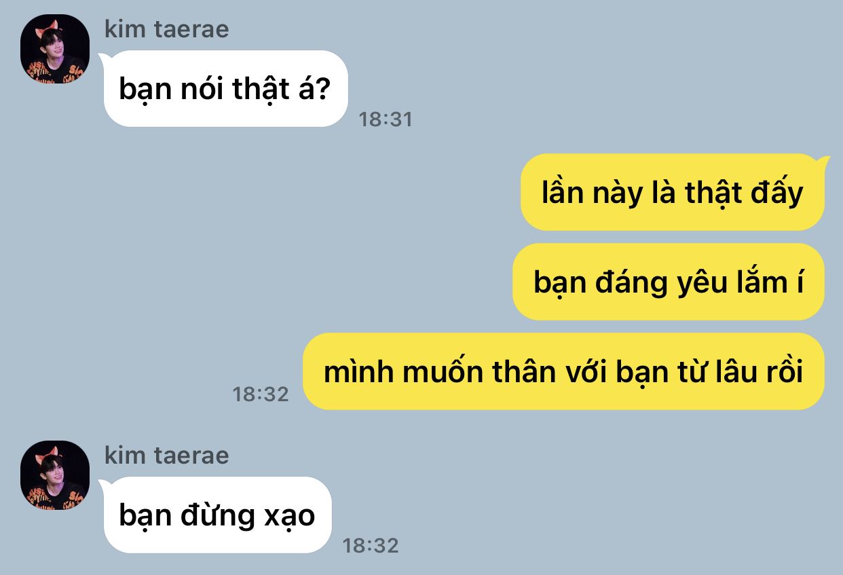
Task: Click the 18:32 timestamp beside the yellow bubble
Action: pos(261,394)
